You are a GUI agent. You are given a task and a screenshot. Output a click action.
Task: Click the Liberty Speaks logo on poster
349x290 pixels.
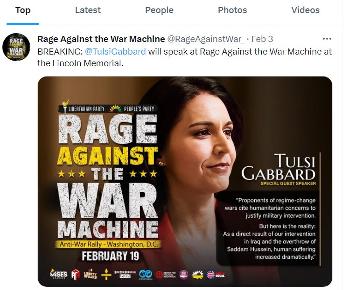[90, 275]
